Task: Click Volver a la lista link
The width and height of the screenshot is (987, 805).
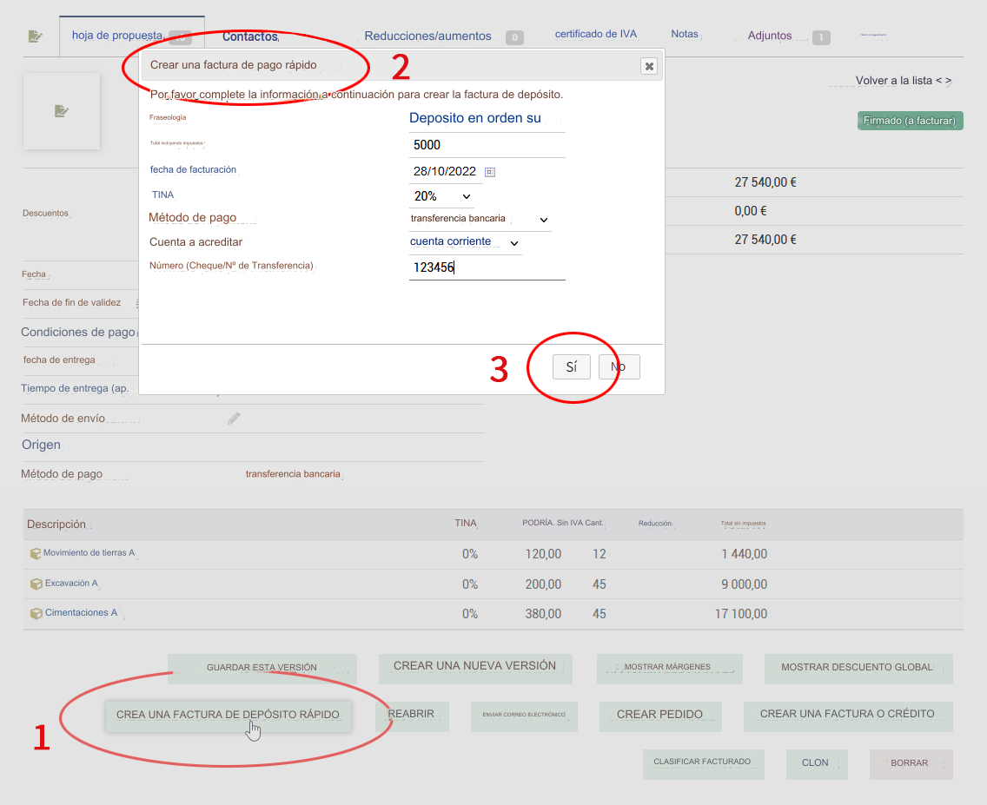Action: click(x=894, y=81)
